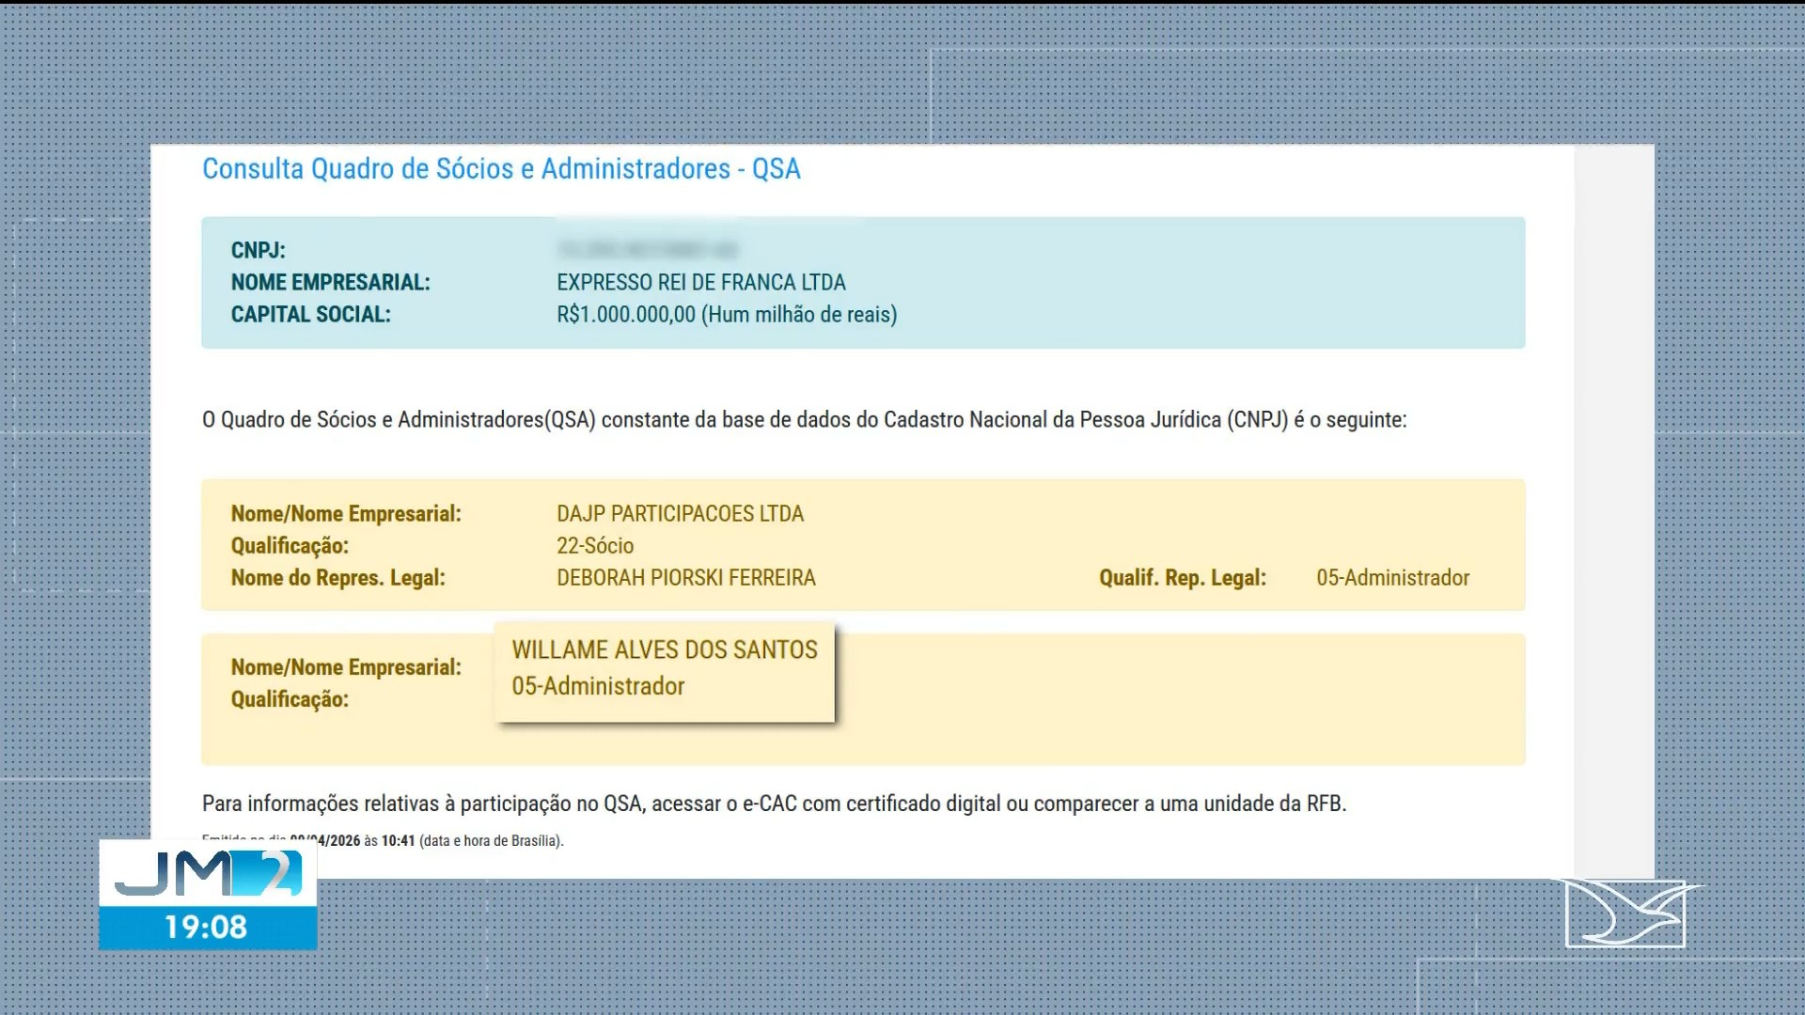Click the JM2 news program logo
Viewport: 1805px width, 1015px height.
[x=208, y=873]
